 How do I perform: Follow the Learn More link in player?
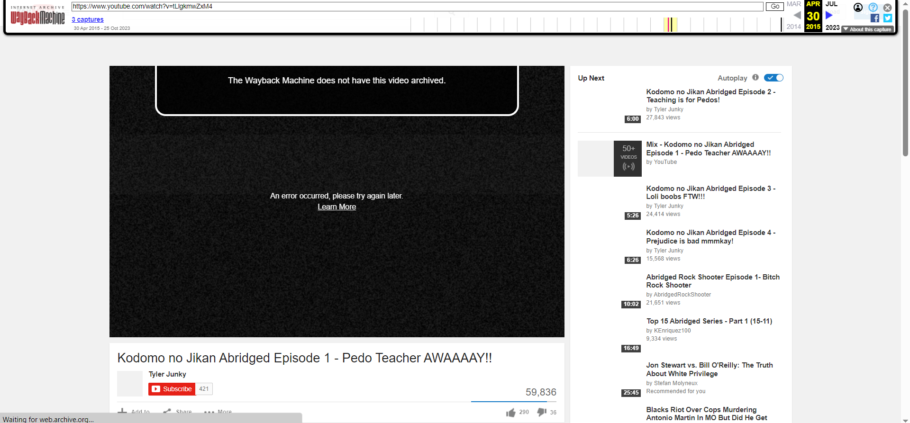[337, 207]
